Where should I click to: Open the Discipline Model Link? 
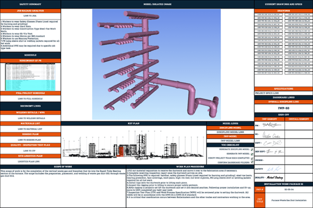[x=230, y=132]
